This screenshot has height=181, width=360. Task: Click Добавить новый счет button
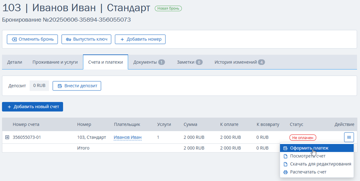(32, 107)
